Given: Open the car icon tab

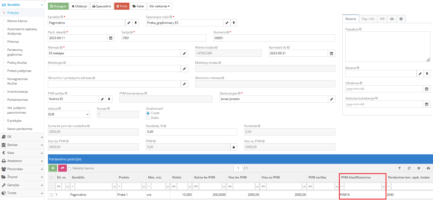Looking at the screenshot, I should click(x=392, y=19).
